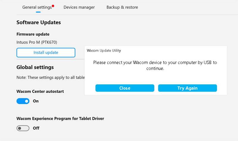The height and width of the screenshot is (141, 238).
Task: Click the Wacom Center autostart label
Action: point(40,92)
